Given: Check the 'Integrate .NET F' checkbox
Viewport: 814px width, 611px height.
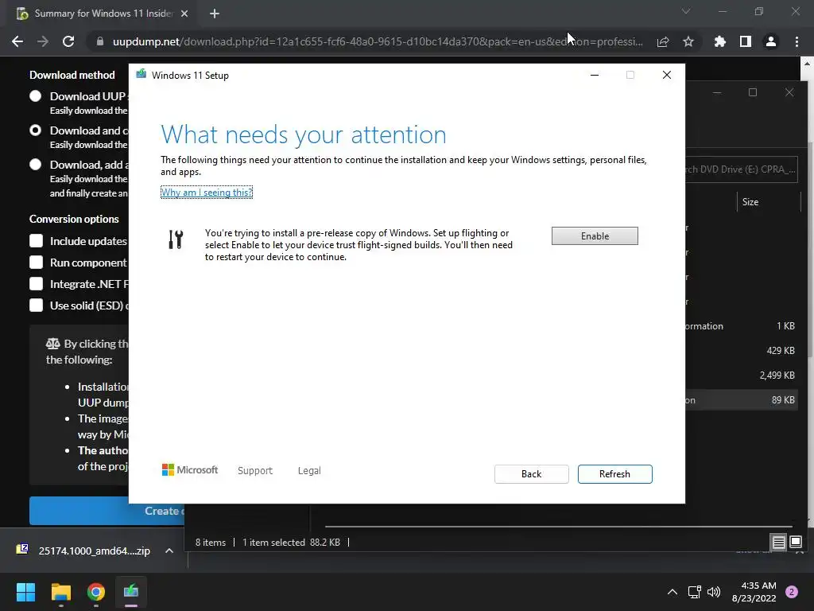Looking at the screenshot, I should [36, 284].
